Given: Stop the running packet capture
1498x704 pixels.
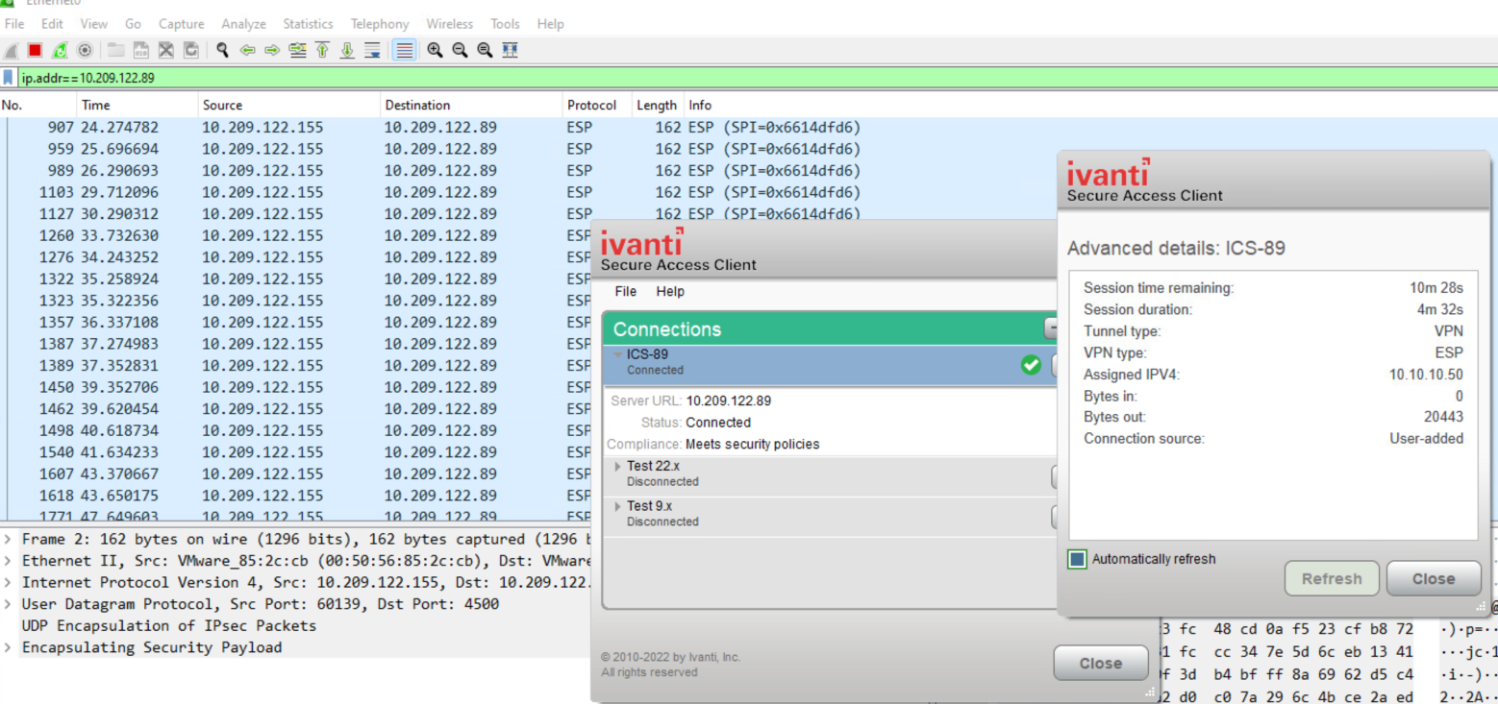Looking at the screenshot, I should [x=35, y=51].
